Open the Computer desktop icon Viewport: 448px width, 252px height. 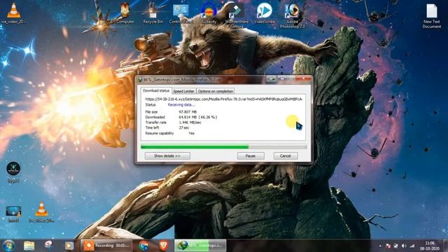(x=125, y=13)
